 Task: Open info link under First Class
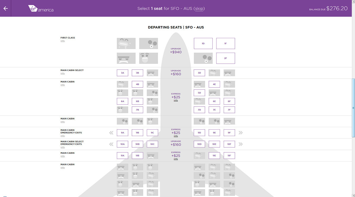62,41
